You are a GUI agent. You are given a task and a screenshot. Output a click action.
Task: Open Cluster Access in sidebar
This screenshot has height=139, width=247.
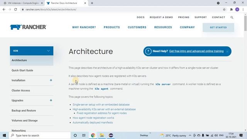(20, 90)
